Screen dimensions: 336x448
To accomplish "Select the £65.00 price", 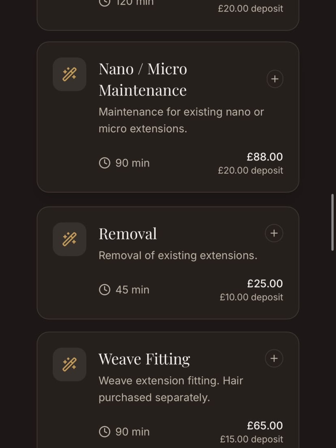I will tap(265, 426).
